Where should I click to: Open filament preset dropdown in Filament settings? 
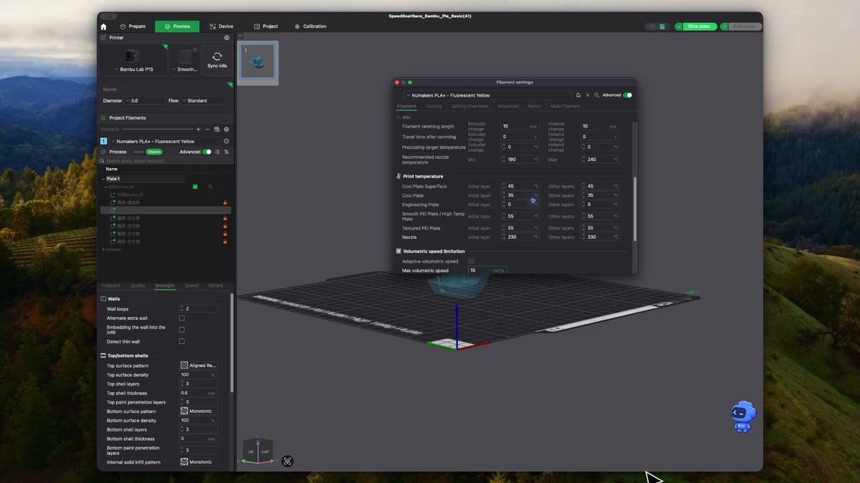487,94
